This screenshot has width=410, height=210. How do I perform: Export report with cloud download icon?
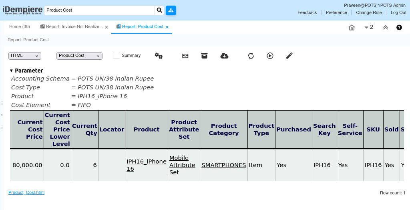[x=224, y=56]
